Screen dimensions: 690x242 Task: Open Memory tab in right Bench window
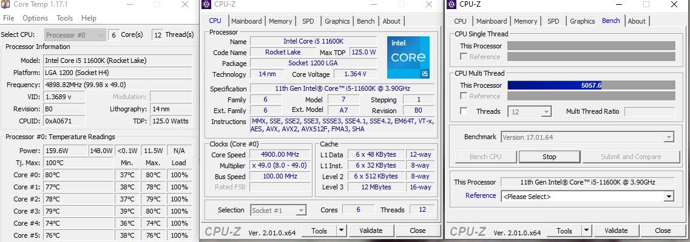coord(526,21)
